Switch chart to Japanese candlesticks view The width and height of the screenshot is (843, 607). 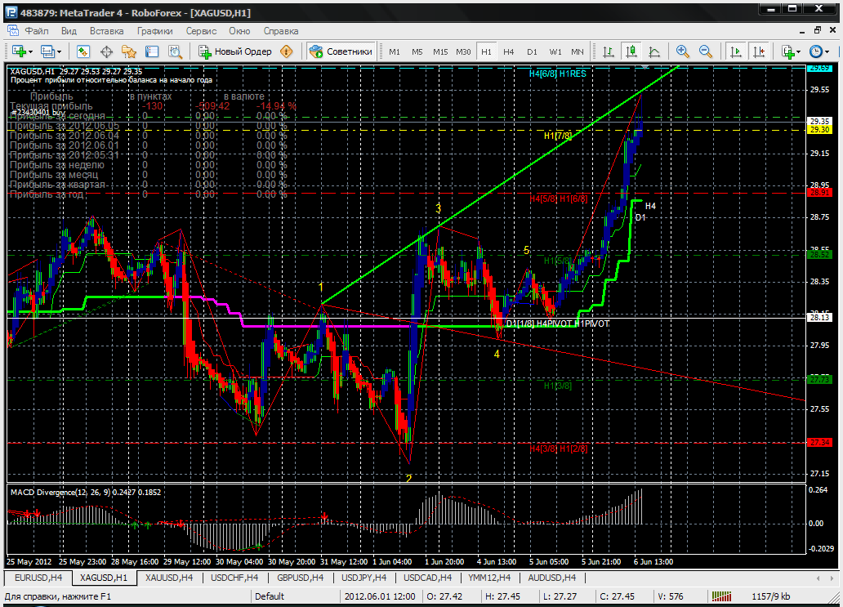point(631,51)
